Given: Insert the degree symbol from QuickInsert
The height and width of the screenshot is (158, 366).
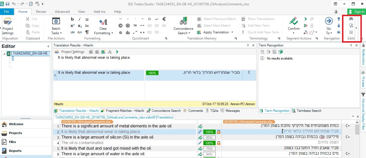Looking at the screenshot, I should [150, 19].
